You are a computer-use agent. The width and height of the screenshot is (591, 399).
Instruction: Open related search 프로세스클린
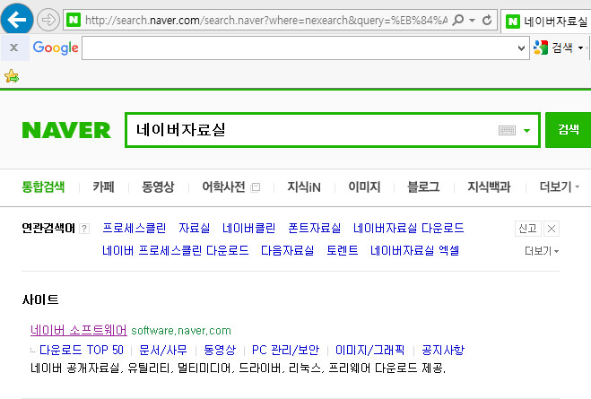click(x=135, y=229)
